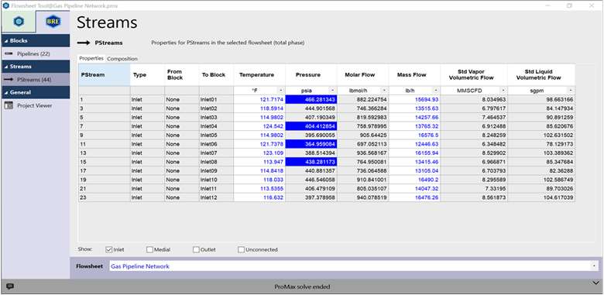Click the Inlet12 To Block cell

[217, 197]
